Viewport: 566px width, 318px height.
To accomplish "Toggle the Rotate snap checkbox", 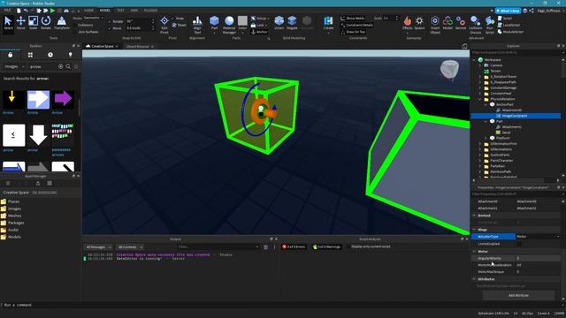I will pyautogui.click(x=110, y=21).
